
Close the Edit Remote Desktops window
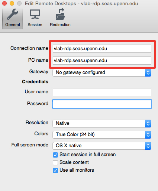point(4,3)
